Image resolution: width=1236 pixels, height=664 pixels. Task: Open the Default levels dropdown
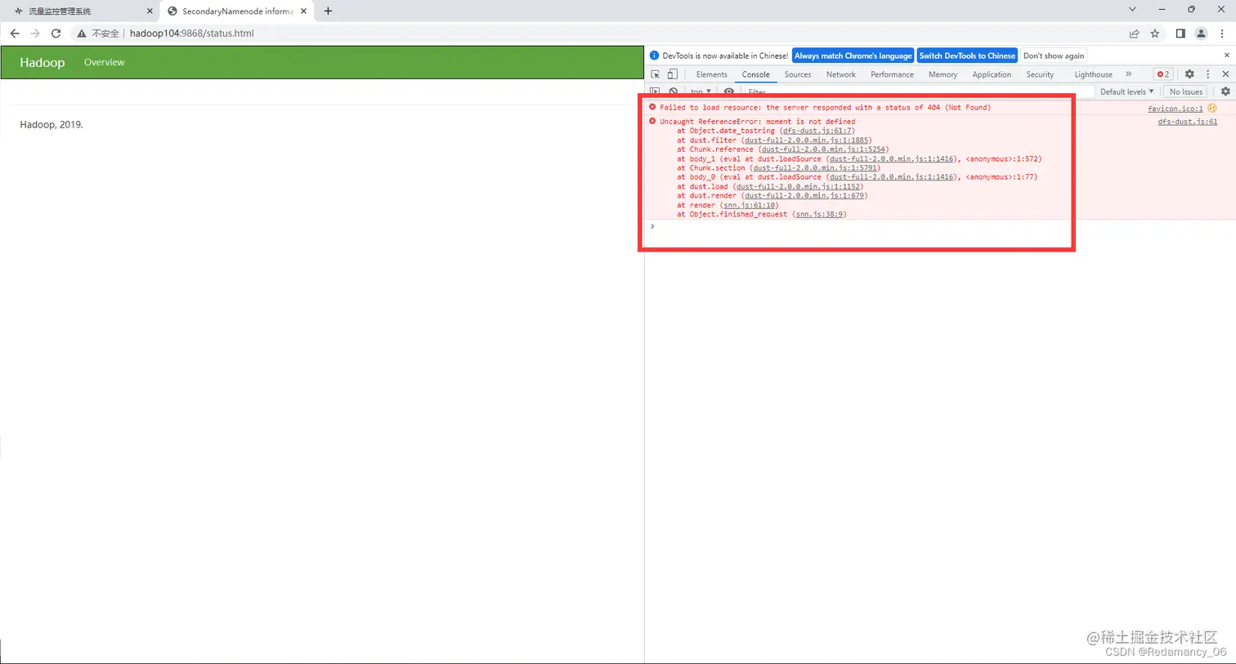click(1126, 91)
